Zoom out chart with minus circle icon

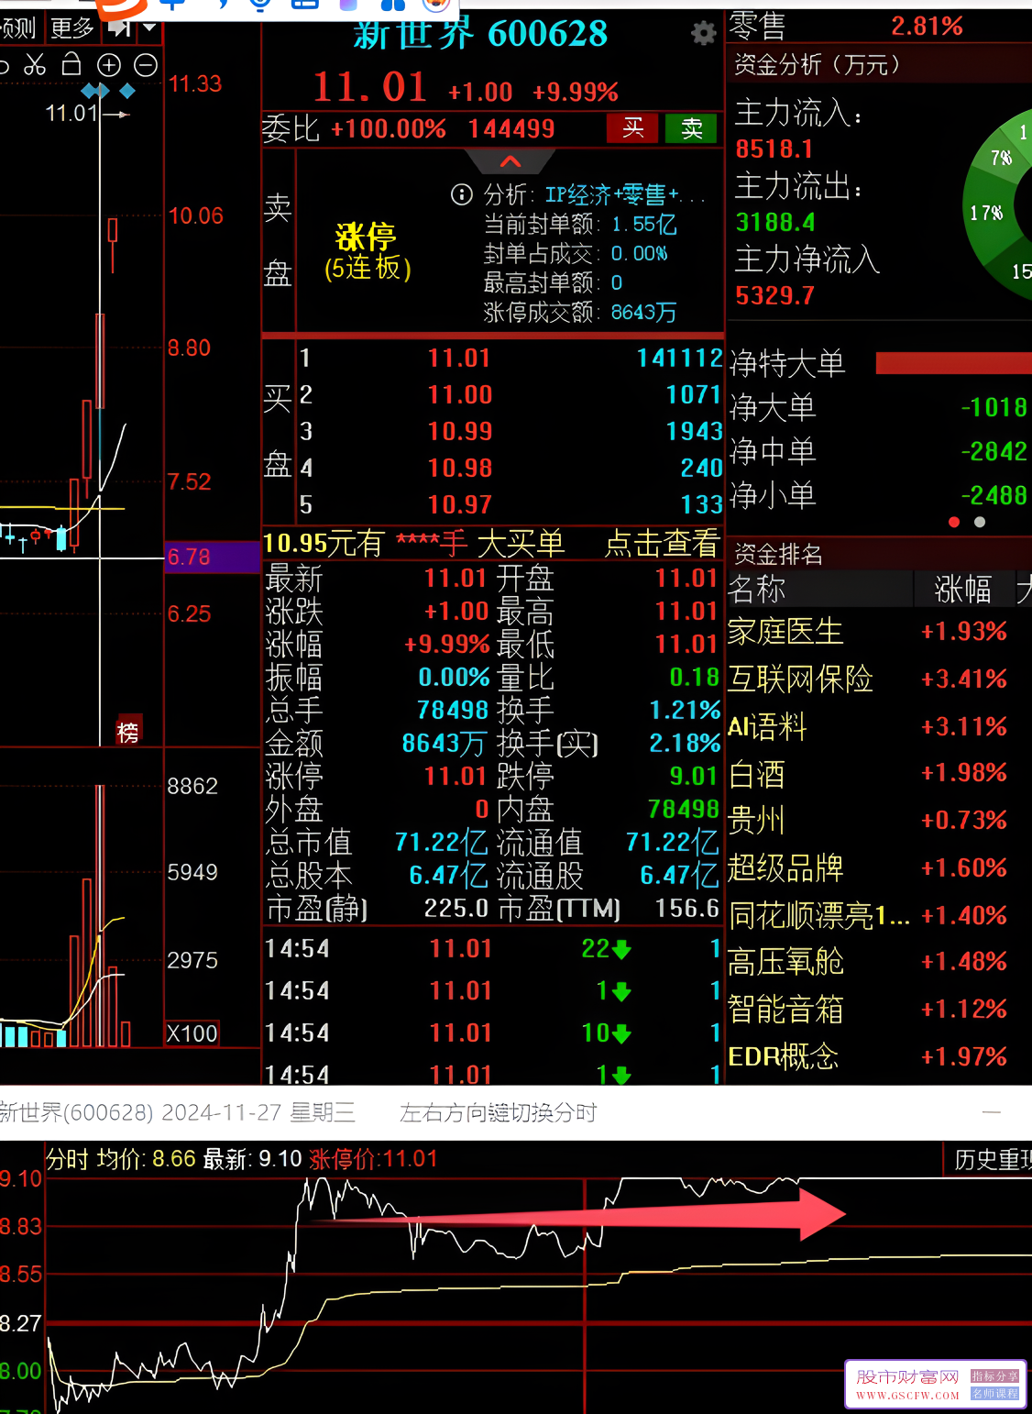click(x=146, y=65)
